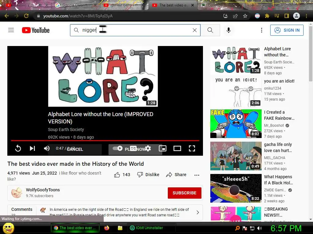Toggle the autoplay switch in player
The image size is (313, 234).
pos(118,148)
